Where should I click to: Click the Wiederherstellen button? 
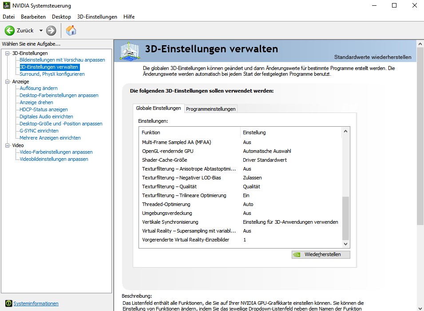(321, 254)
